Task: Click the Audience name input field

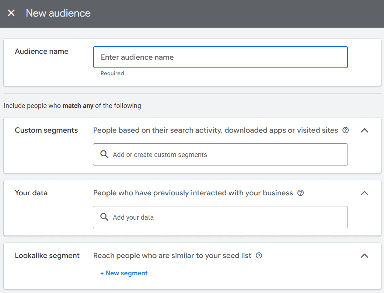Action: point(220,57)
